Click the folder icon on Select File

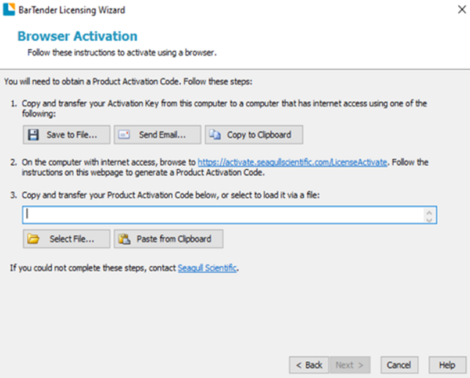34,239
